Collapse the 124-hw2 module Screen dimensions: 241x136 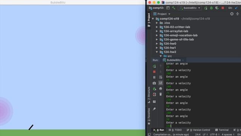tap(157, 52)
